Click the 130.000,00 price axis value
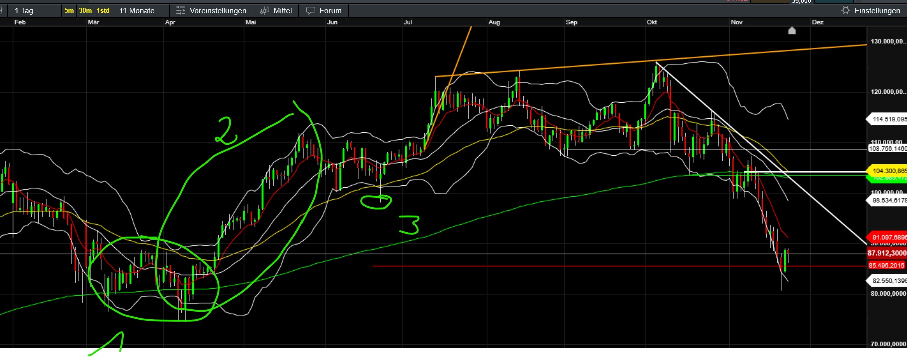Screen dimensions: 907x357 point(888,41)
